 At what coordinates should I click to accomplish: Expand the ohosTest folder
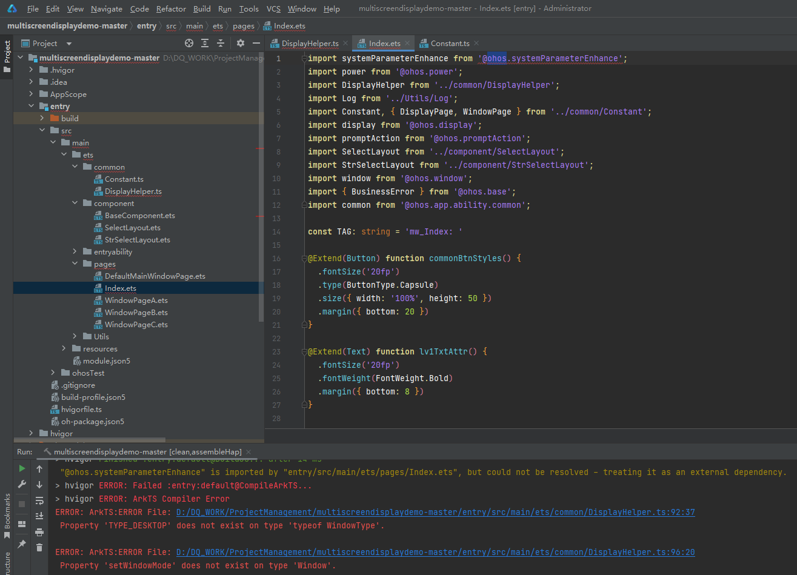[53, 373]
